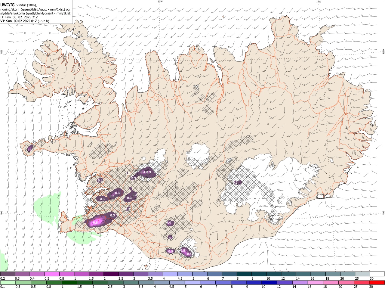
Task: Click the pale green 0.1 swatch in lower legend row
Action: (x=8, y=283)
